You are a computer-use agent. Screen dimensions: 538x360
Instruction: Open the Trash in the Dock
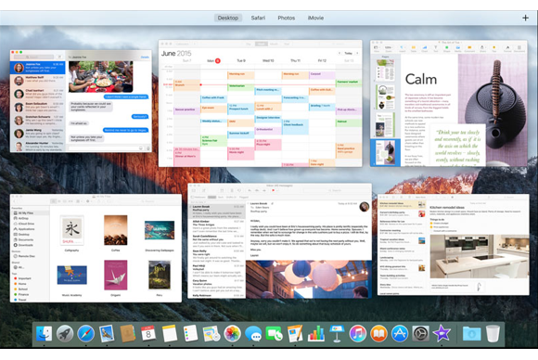coord(493,334)
